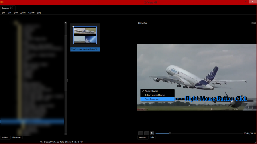
Task: Float the Preview panel with the undock icon
Action: [253, 23]
